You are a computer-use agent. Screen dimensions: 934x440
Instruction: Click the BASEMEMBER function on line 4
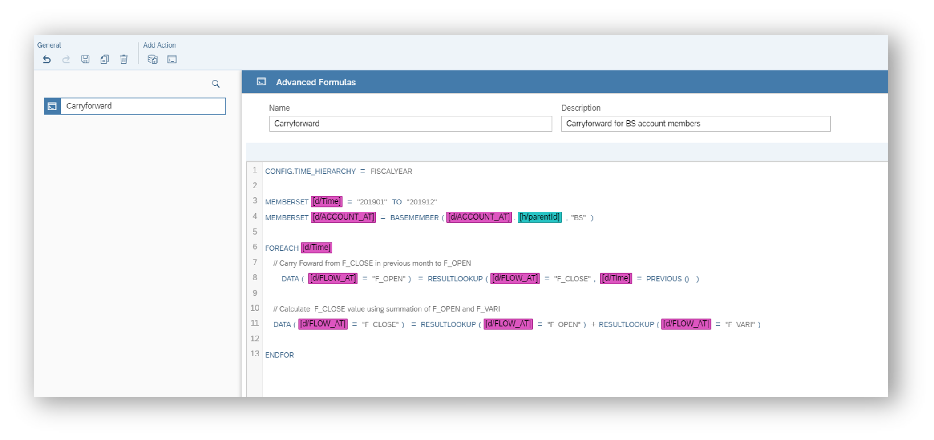click(x=414, y=217)
